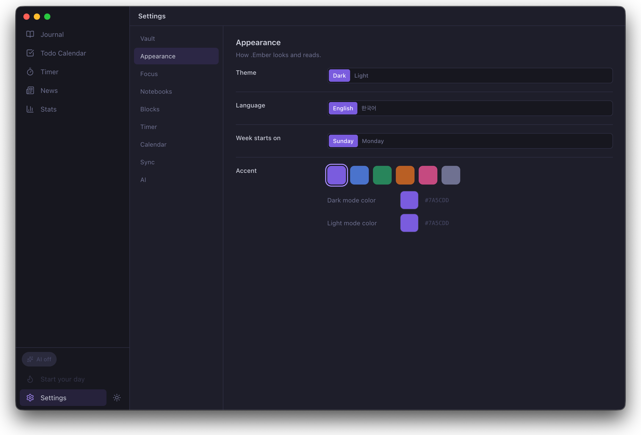This screenshot has height=435, width=641.
Task: Select the Appearance settings section
Action: 176,56
